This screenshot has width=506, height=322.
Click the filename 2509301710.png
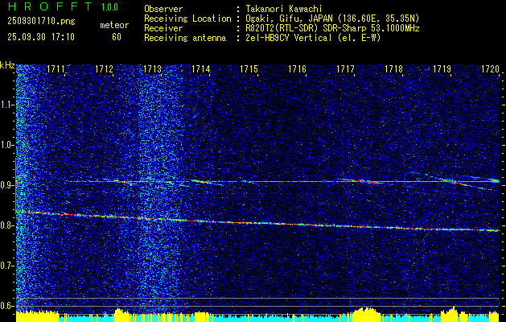[41, 22]
